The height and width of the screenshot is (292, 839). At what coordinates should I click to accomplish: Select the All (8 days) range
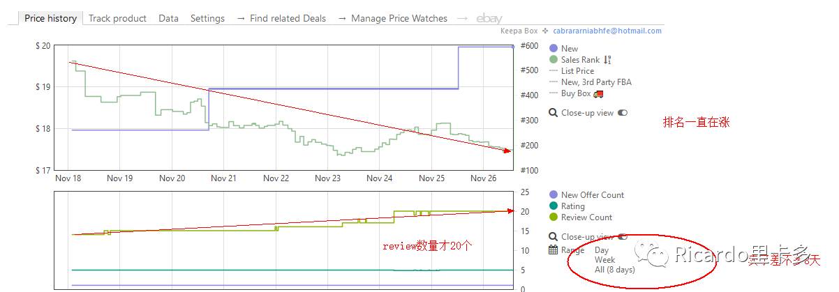click(614, 270)
